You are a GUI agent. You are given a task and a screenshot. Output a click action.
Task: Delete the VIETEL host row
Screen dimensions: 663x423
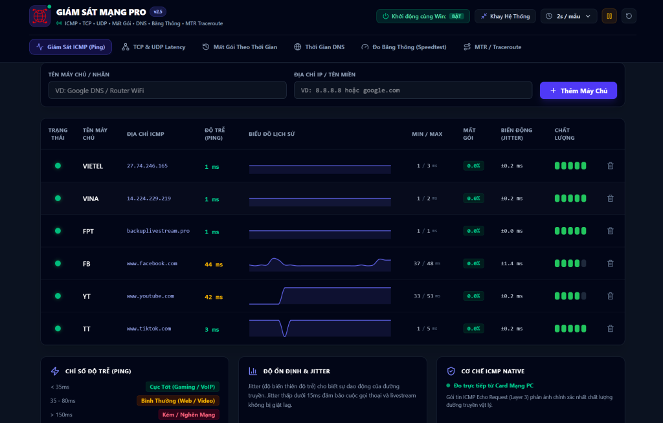610,166
